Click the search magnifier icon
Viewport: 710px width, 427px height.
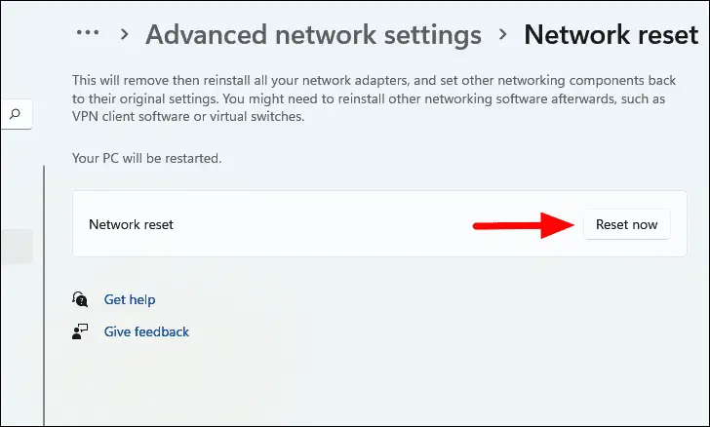(x=16, y=113)
